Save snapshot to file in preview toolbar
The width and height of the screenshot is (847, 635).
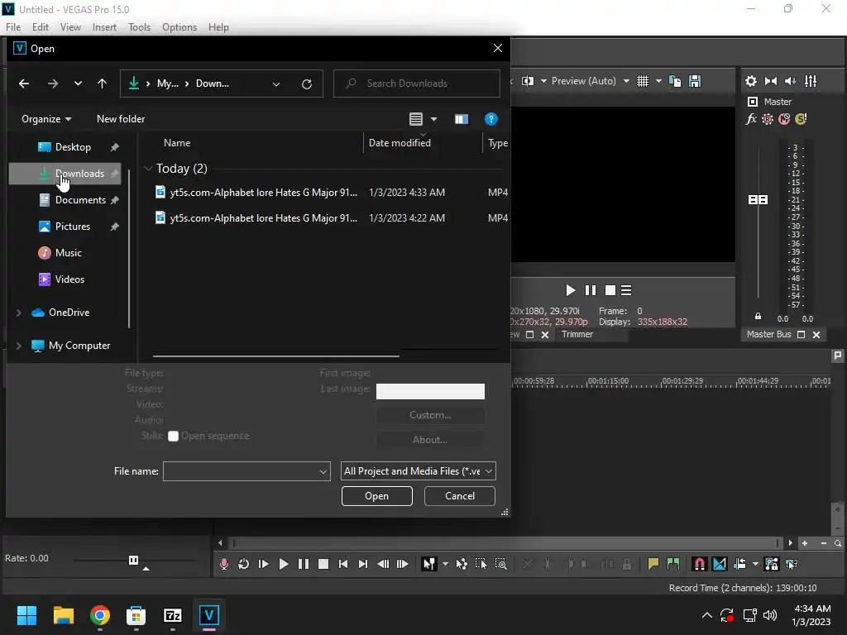(x=695, y=81)
